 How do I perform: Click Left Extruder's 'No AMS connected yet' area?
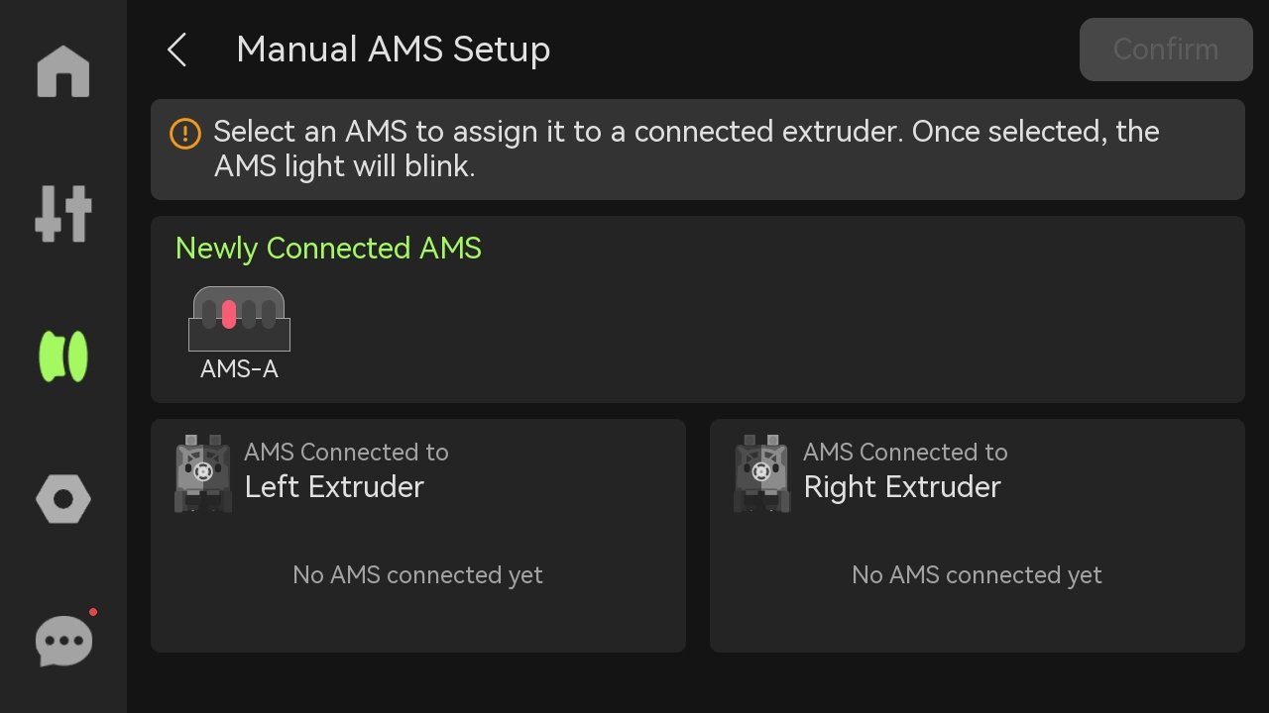coord(417,575)
